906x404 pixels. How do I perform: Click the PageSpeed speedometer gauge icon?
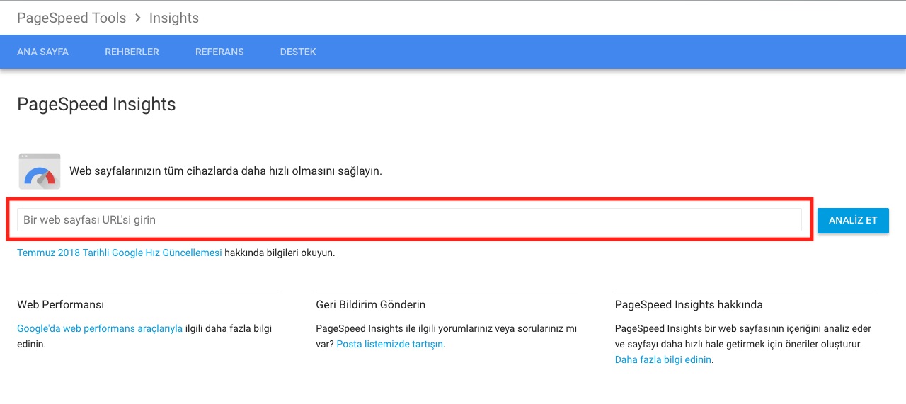point(40,171)
